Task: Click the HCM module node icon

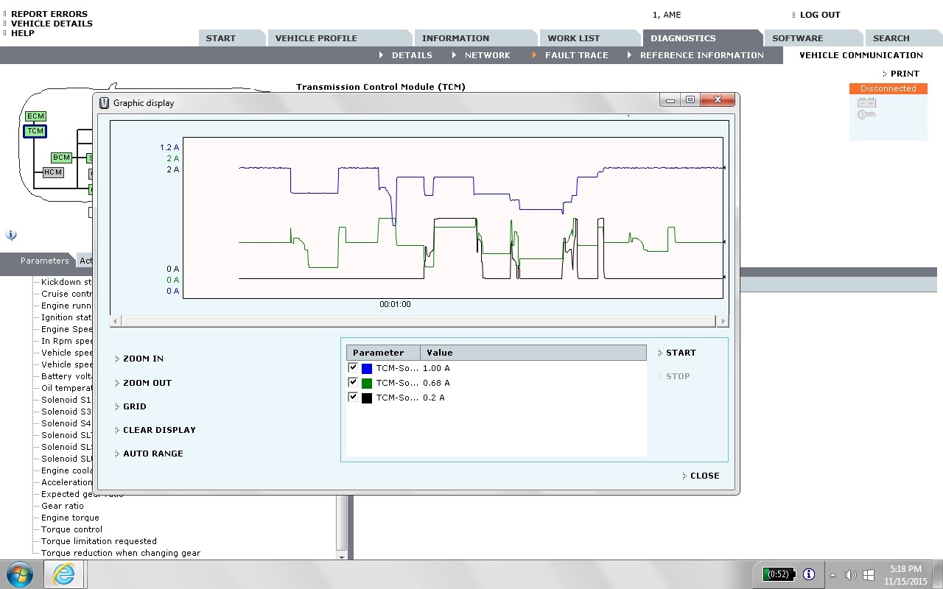Action: [x=53, y=172]
